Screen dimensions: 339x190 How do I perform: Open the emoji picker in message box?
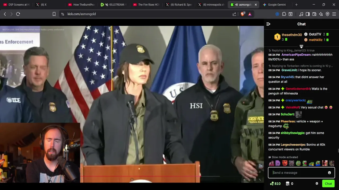[329, 173]
